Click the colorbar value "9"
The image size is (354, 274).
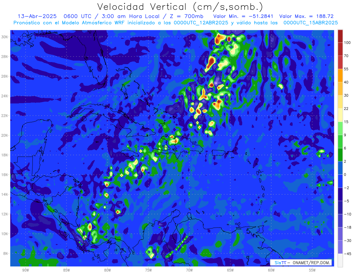[345, 135]
